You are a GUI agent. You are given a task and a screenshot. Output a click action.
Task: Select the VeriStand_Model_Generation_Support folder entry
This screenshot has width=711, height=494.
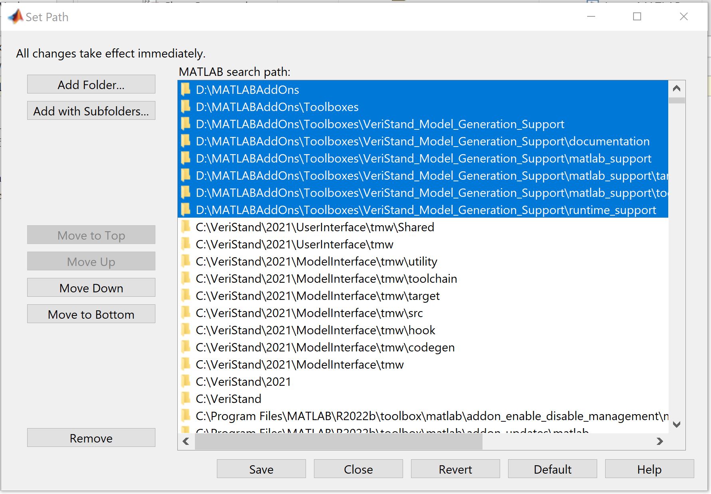coord(423,124)
